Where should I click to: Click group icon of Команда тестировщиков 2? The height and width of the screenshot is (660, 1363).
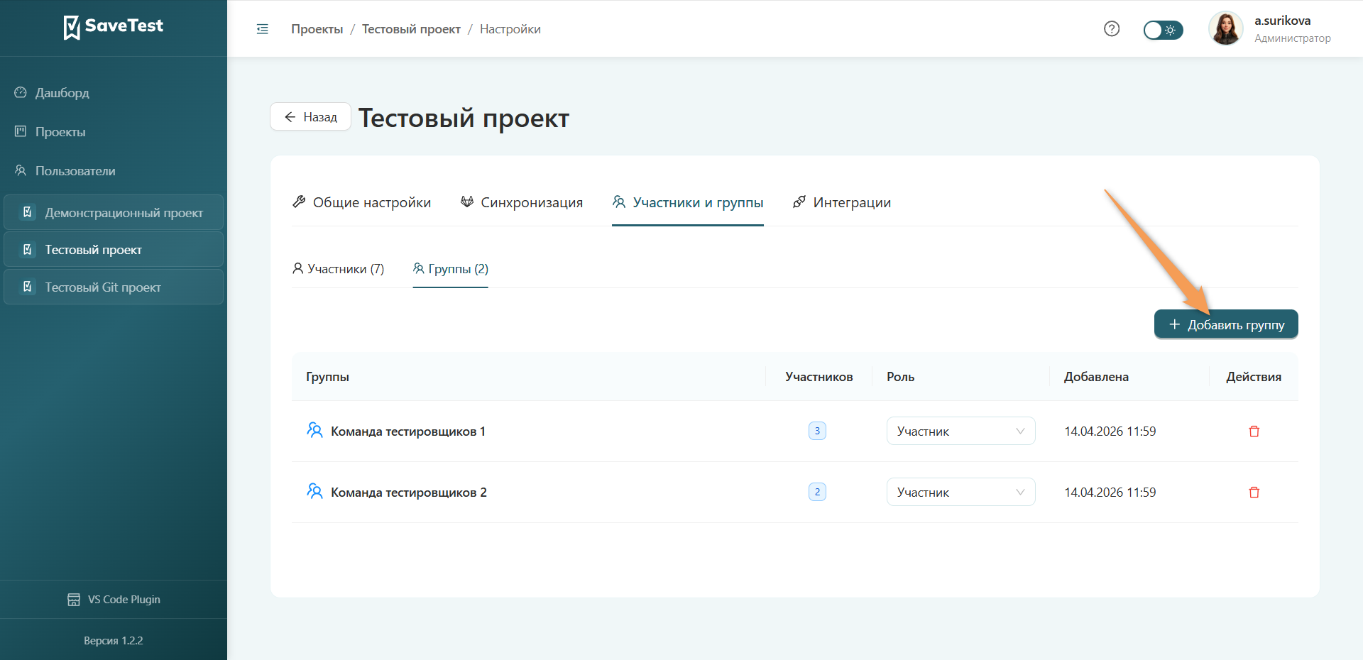[x=314, y=491]
